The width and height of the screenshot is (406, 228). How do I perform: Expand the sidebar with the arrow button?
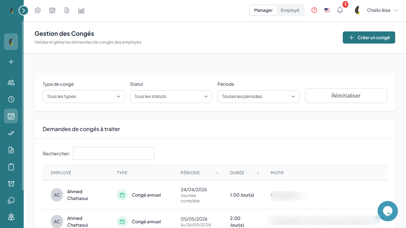pyautogui.click(x=23, y=10)
